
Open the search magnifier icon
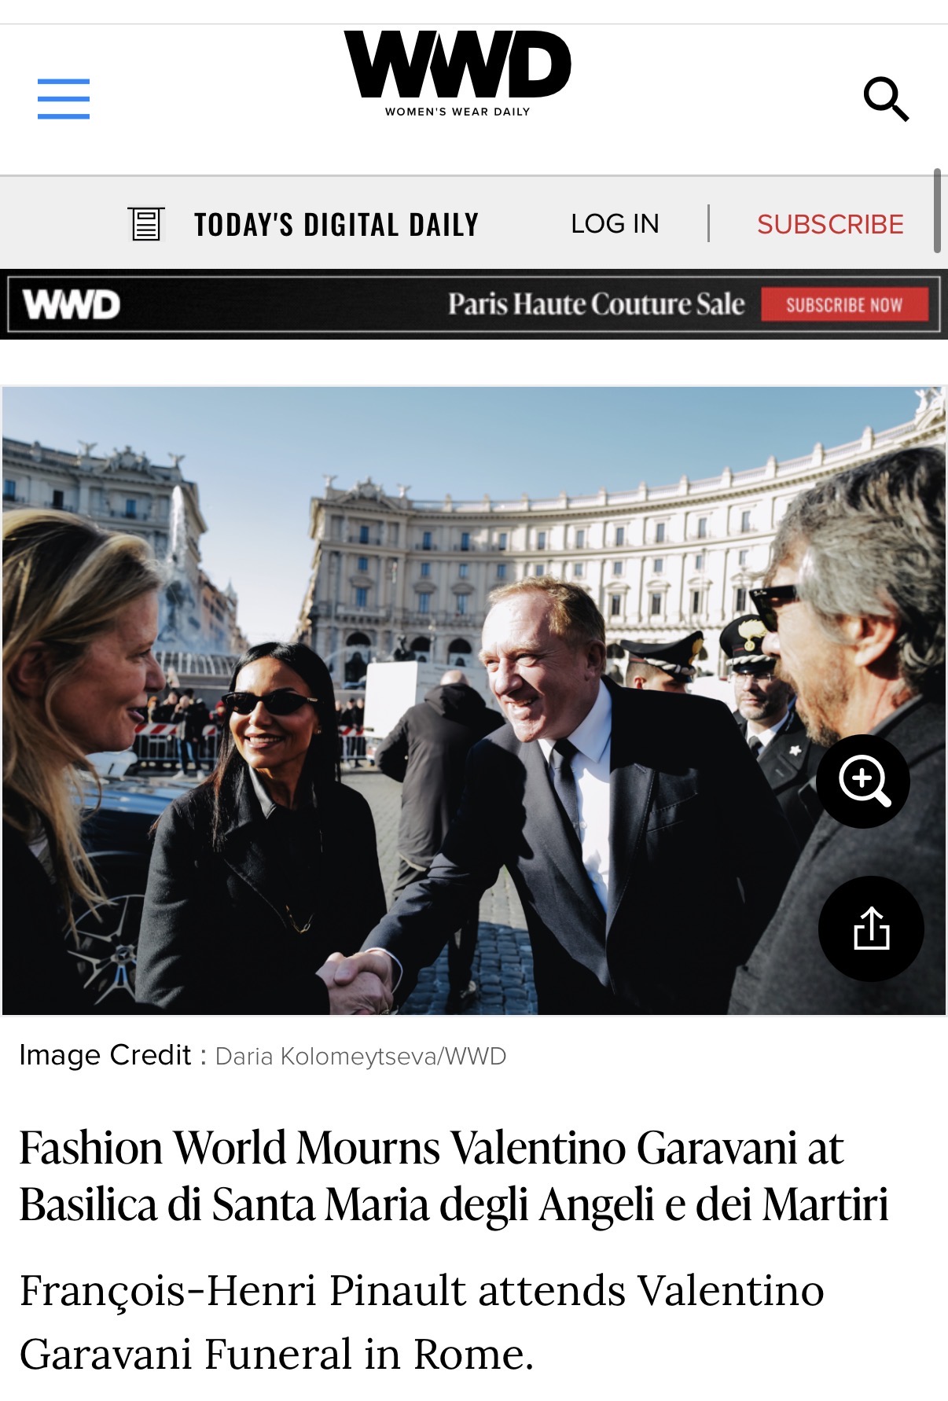click(x=886, y=99)
